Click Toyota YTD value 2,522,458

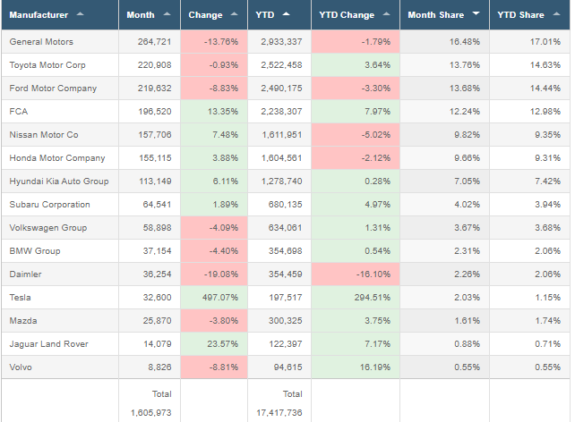pyautogui.click(x=281, y=65)
